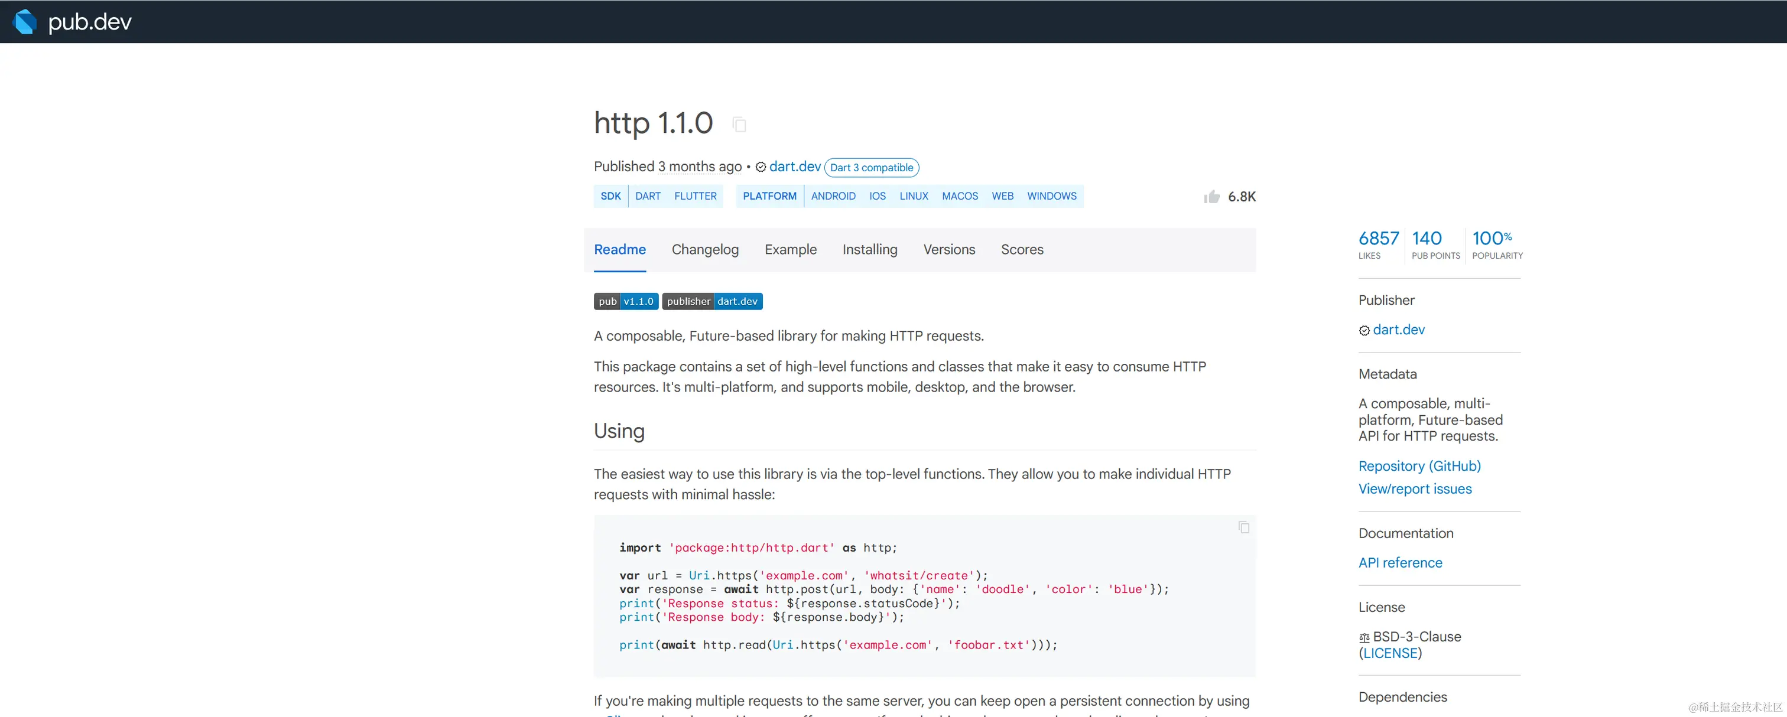Click the LICENSE link
The width and height of the screenshot is (1787, 717).
(1390, 653)
